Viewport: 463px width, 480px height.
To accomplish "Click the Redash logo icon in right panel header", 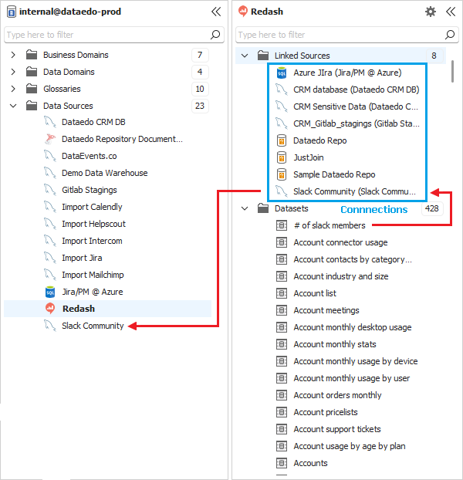I will 242,12.
